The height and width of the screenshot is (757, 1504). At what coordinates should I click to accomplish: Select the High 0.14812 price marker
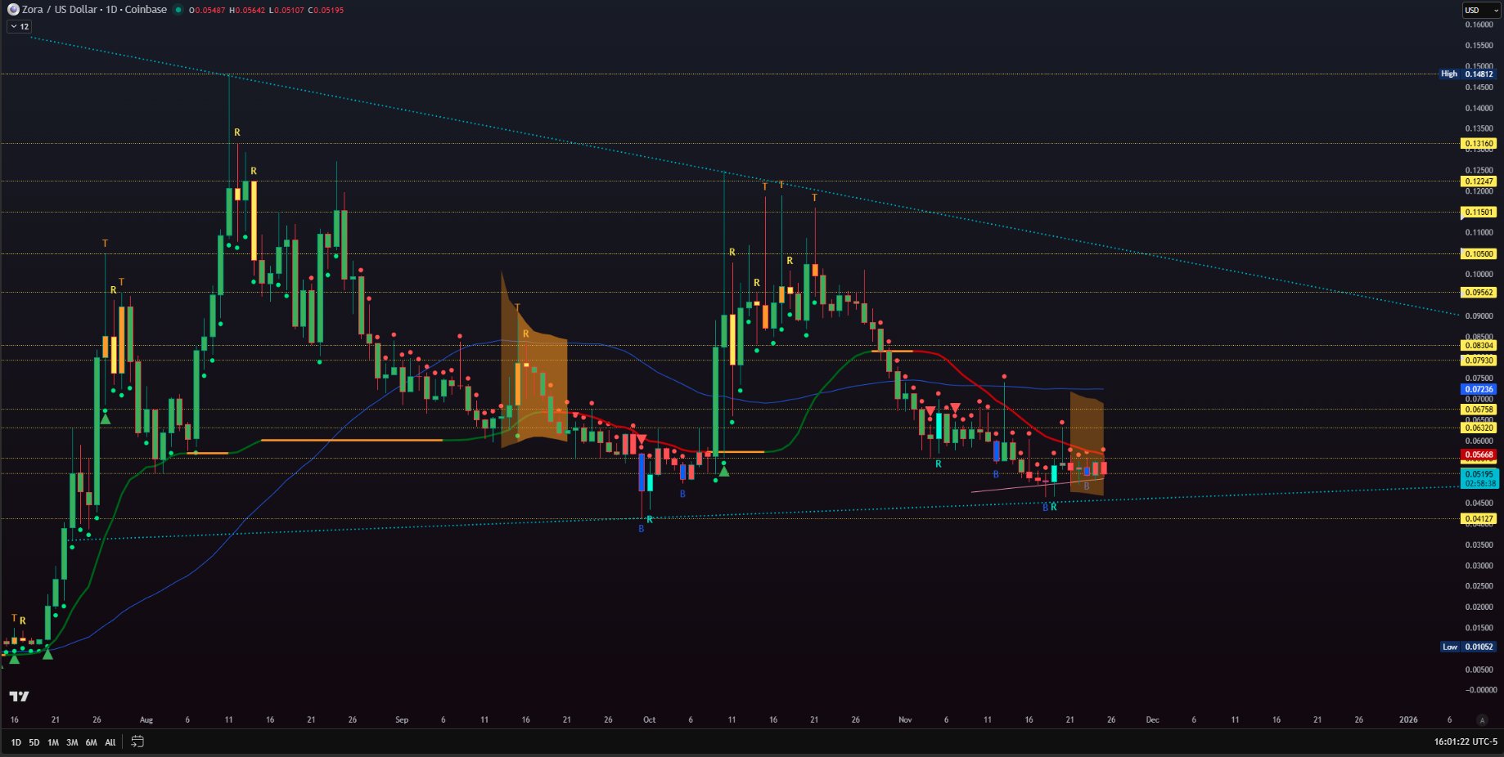click(x=1468, y=74)
